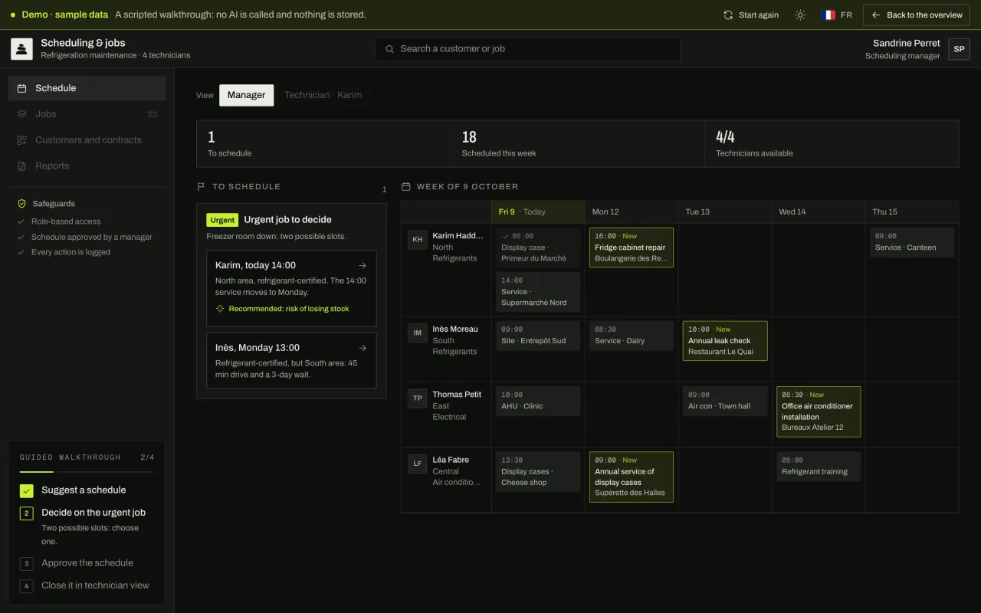This screenshot has height=613, width=981.
Task: Open the 09:00 Service Canteen card
Action: (912, 242)
